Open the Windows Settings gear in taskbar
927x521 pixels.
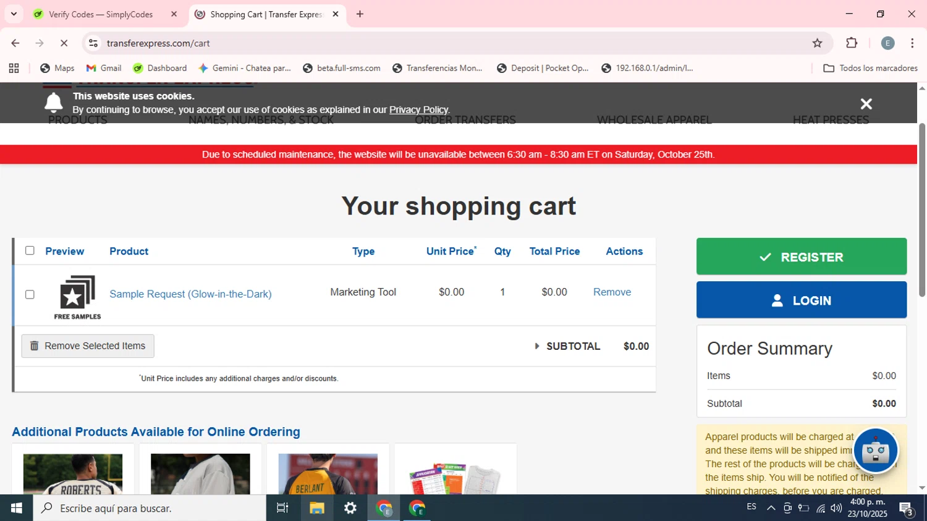[x=350, y=508]
